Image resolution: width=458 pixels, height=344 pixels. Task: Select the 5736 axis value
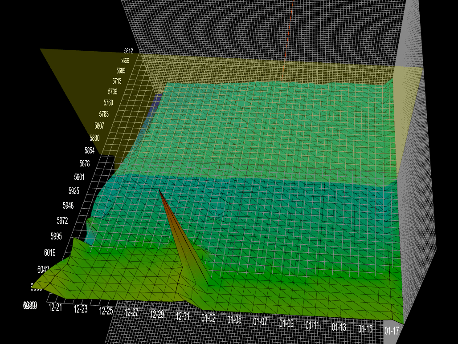(x=113, y=92)
